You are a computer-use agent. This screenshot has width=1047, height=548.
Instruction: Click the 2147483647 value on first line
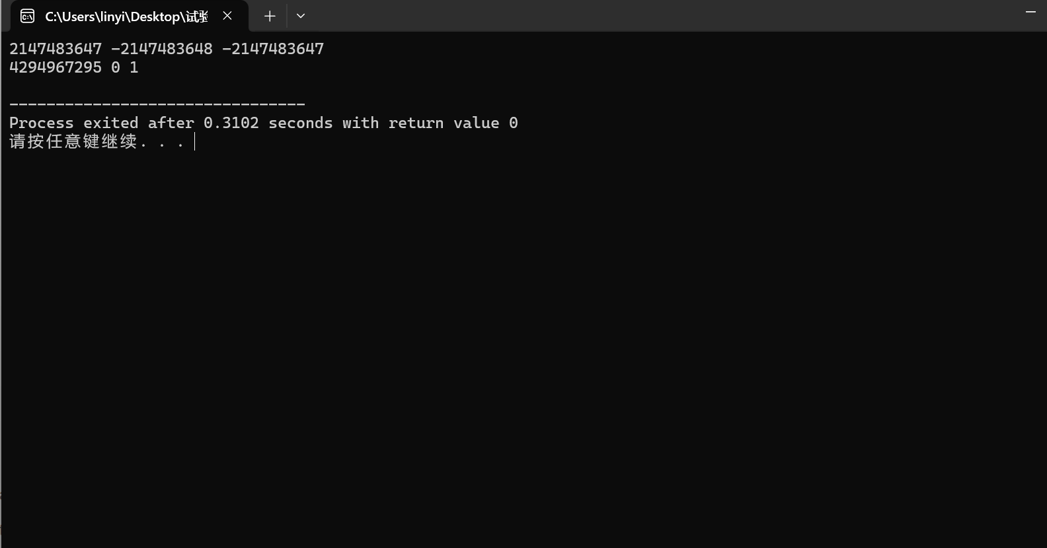tap(56, 49)
